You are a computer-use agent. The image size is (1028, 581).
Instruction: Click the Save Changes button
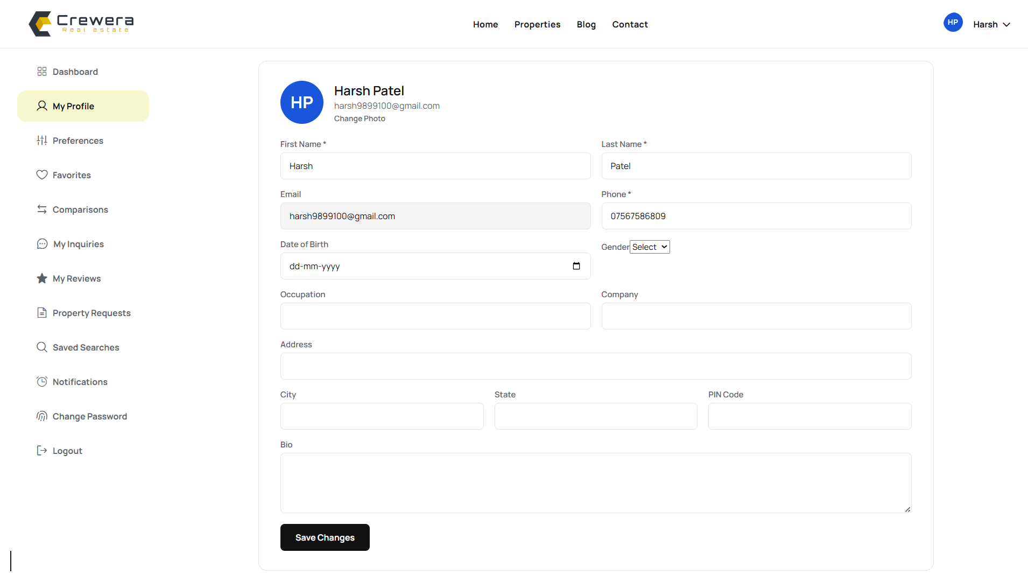pyautogui.click(x=325, y=537)
